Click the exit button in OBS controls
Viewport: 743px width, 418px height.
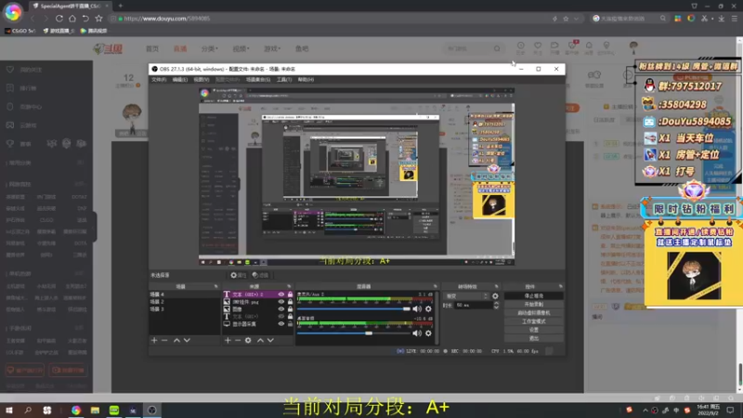(x=533, y=338)
